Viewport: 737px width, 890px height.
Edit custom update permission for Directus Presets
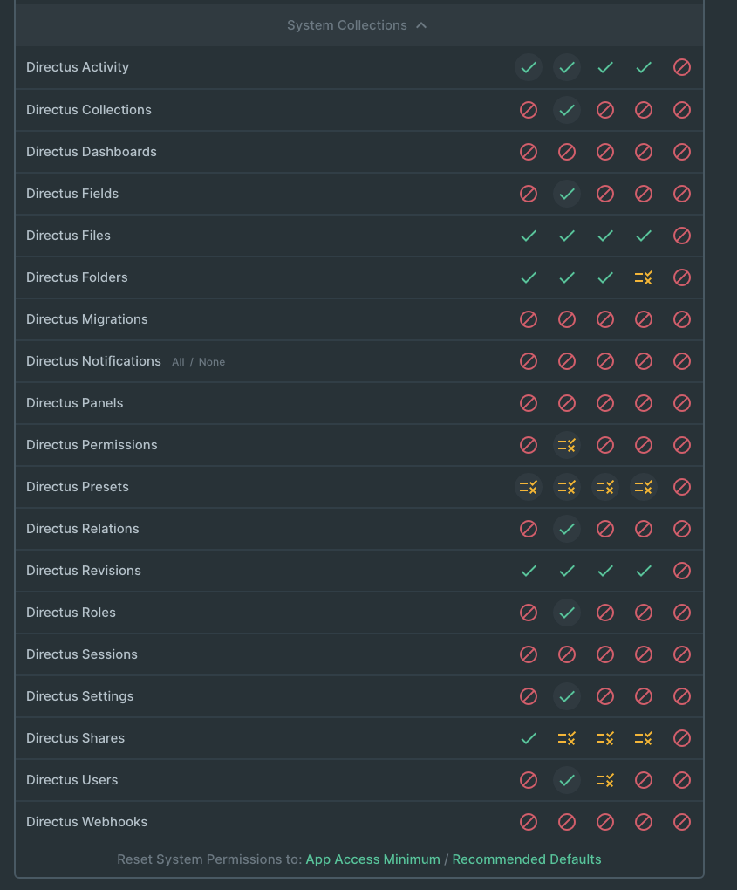click(x=605, y=487)
